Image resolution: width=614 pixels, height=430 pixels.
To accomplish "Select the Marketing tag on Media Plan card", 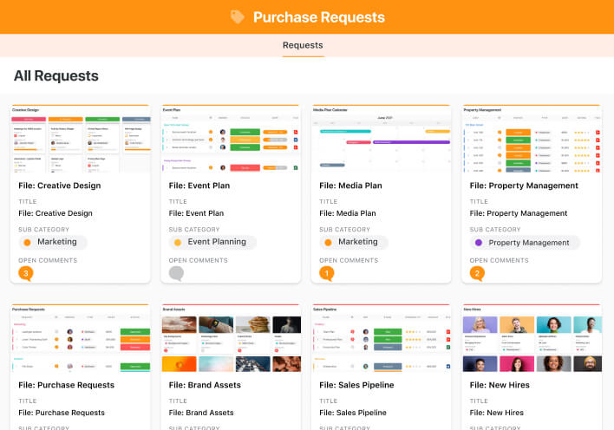I will [x=354, y=242].
